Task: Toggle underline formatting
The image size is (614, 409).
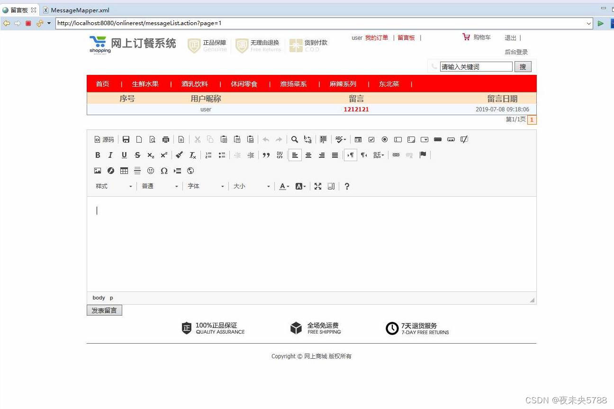Action: [124, 155]
